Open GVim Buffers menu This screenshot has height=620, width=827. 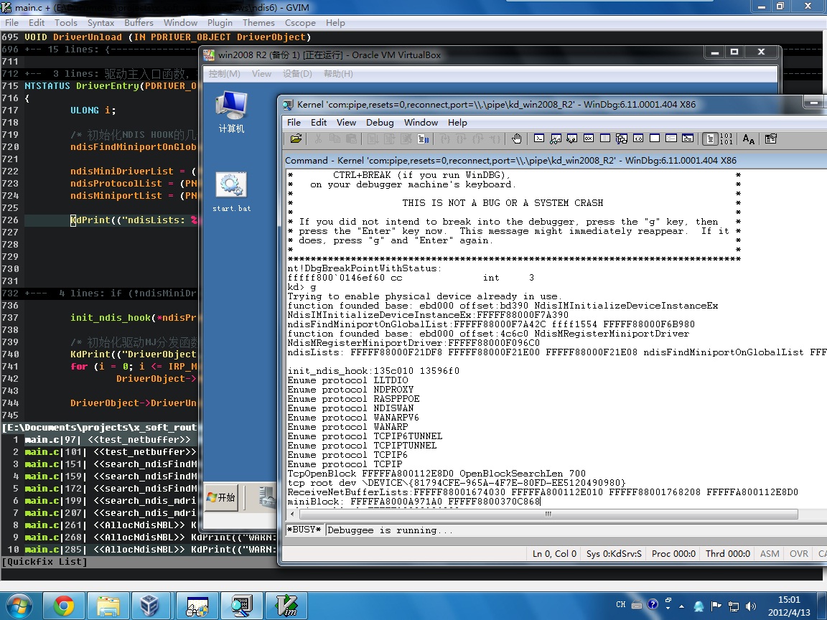click(139, 23)
